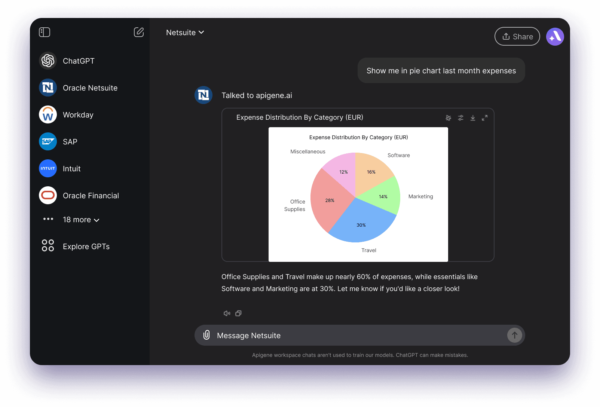Click the SAP logo icon
This screenshot has width=600, height=407.
click(48, 141)
